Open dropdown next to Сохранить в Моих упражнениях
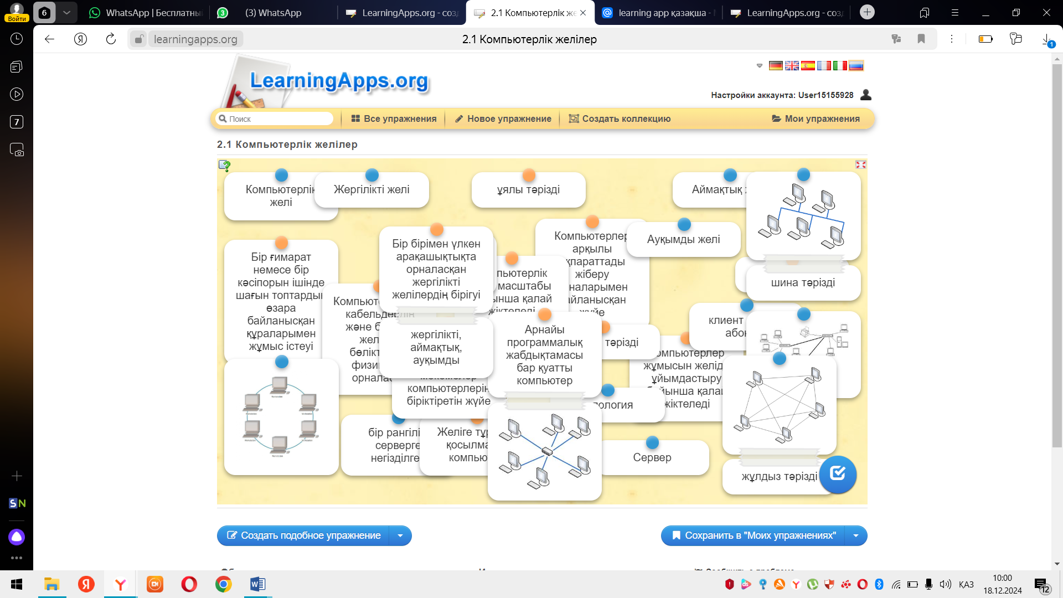Screen dimensions: 1063x598 pyautogui.click(x=856, y=535)
